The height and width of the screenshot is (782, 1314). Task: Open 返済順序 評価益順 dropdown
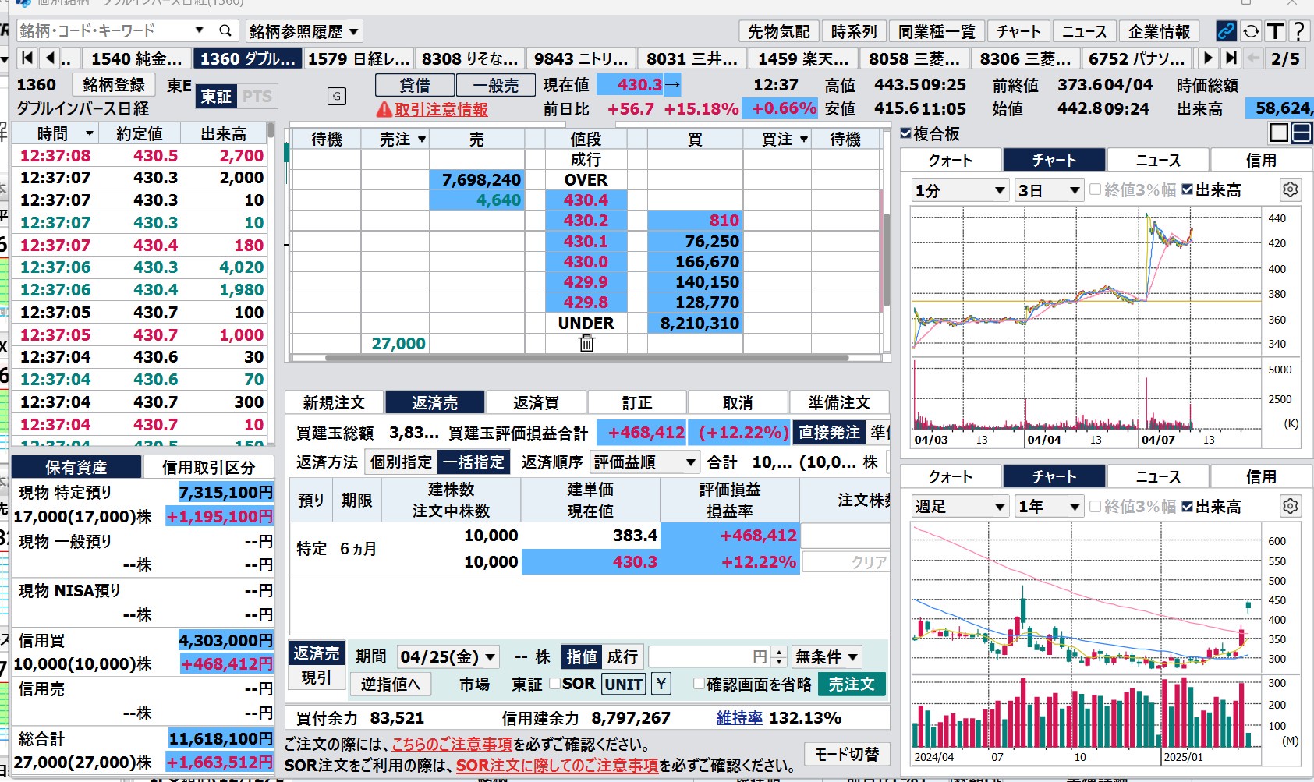click(644, 462)
